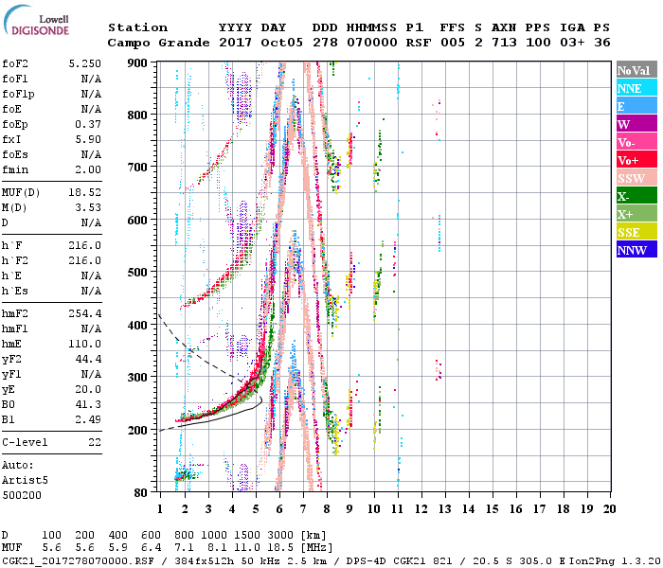This screenshot has height=568, width=663.
Task: Click the PPS value 100 in header
Action: 538,43
